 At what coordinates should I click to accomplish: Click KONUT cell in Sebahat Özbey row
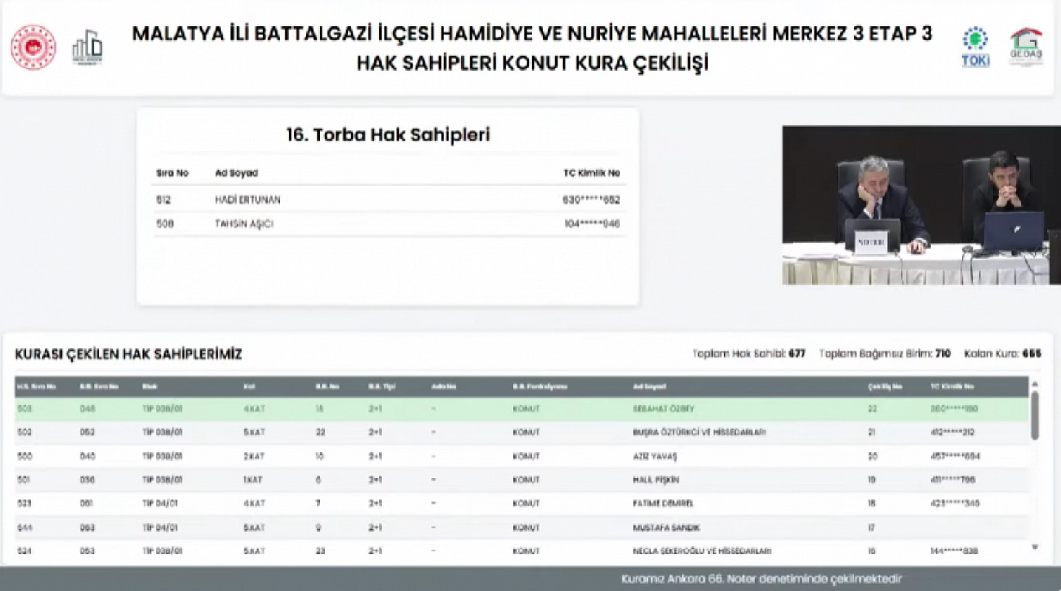(526, 409)
